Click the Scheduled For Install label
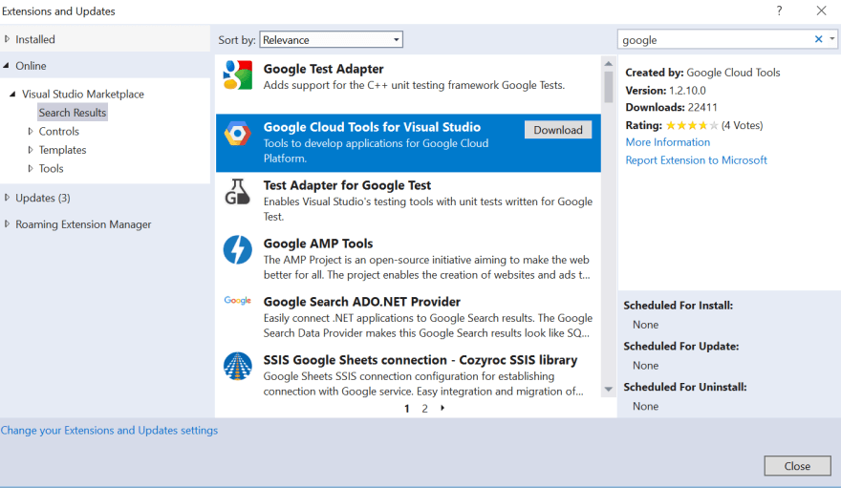This screenshot has width=841, height=488. point(678,306)
